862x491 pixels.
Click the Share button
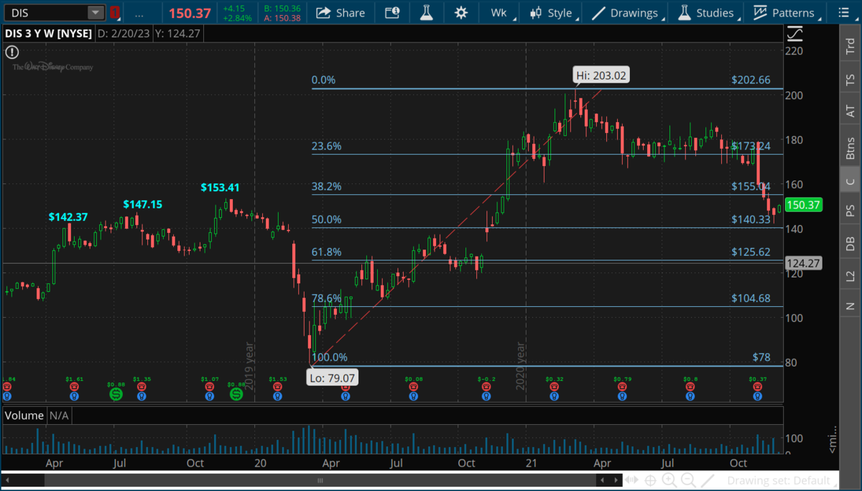pyautogui.click(x=340, y=13)
